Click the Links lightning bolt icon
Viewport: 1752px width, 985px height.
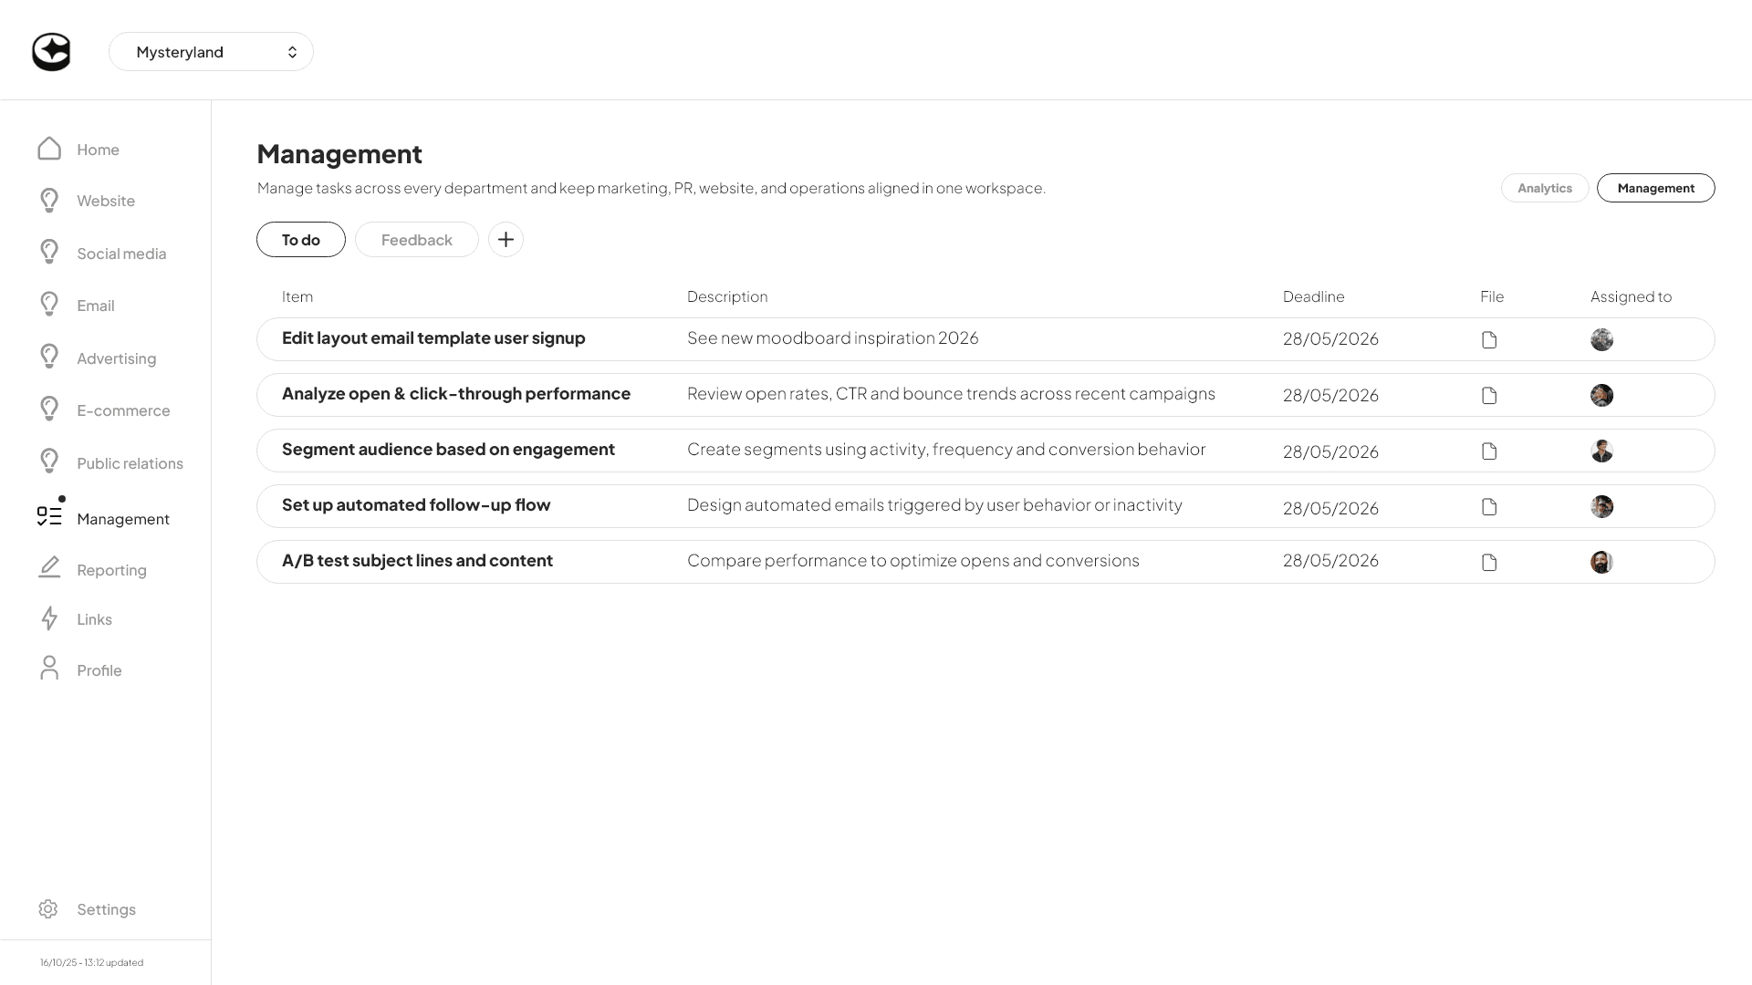[49, 618]
